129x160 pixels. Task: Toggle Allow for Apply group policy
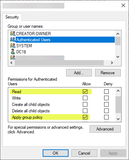pos(85,117)
